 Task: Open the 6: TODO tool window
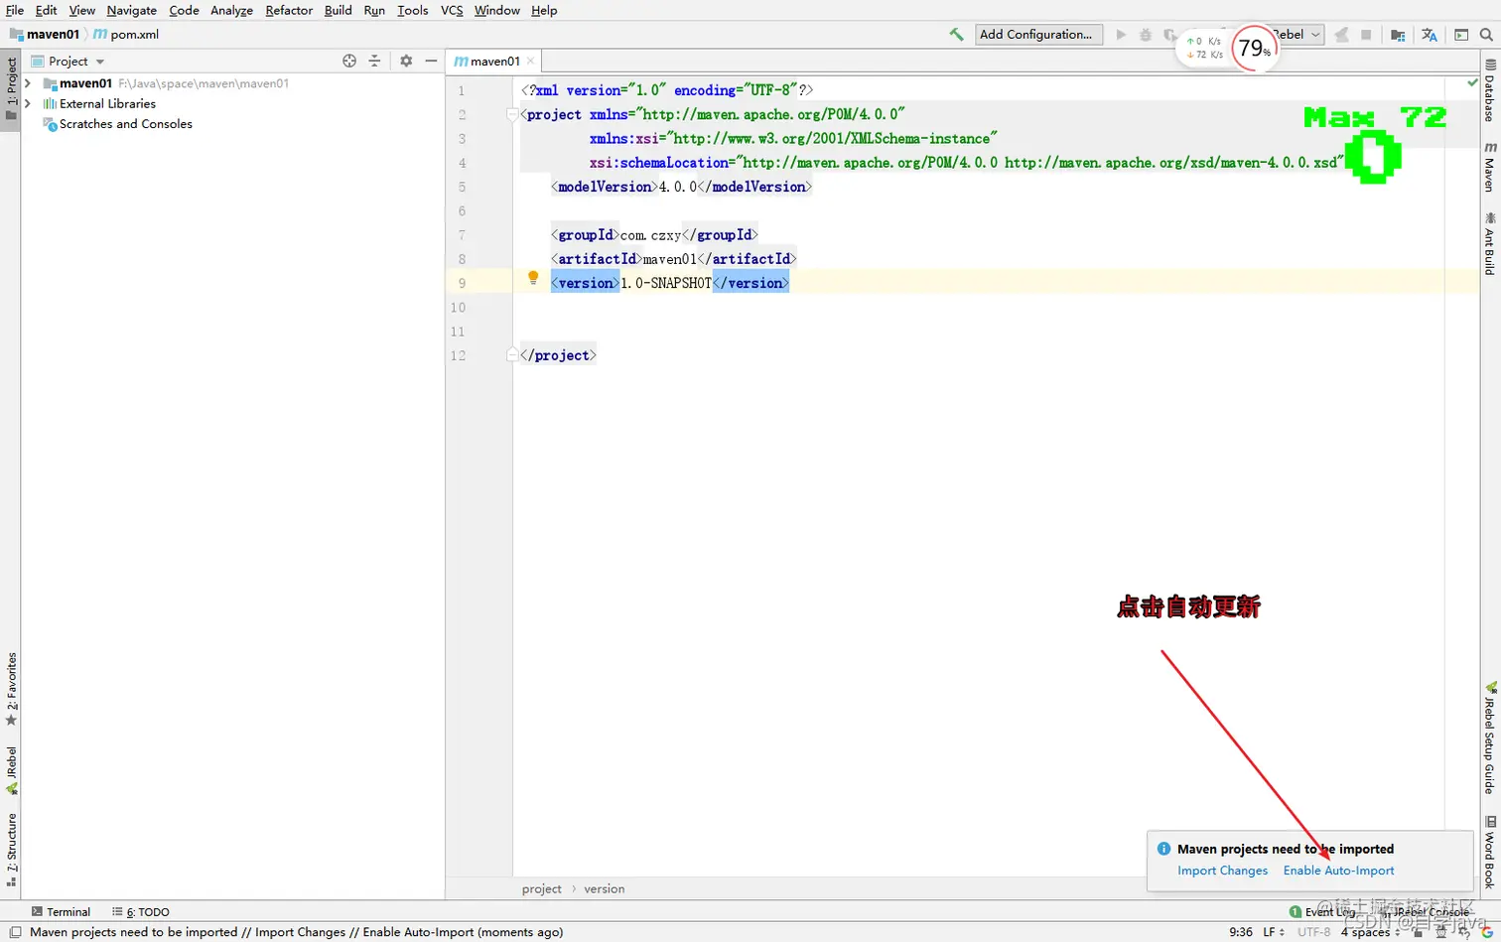141,911
